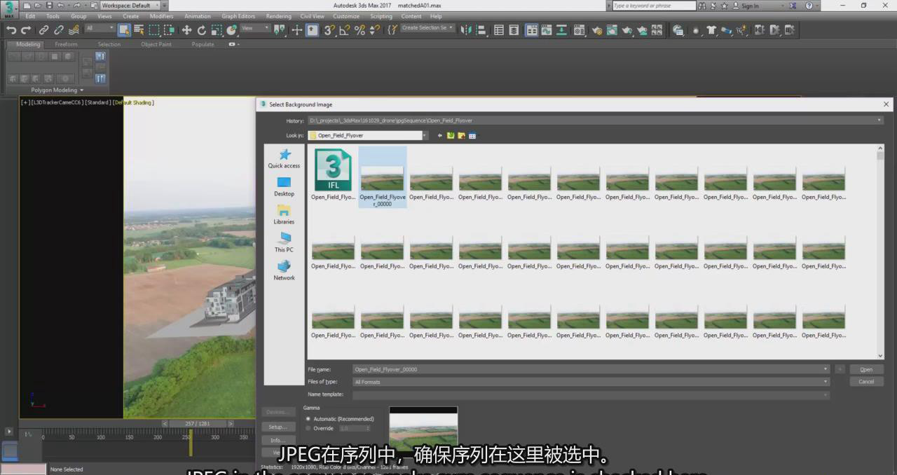Open the IFL file icon
Screen dimensions: 897x475
333,170
